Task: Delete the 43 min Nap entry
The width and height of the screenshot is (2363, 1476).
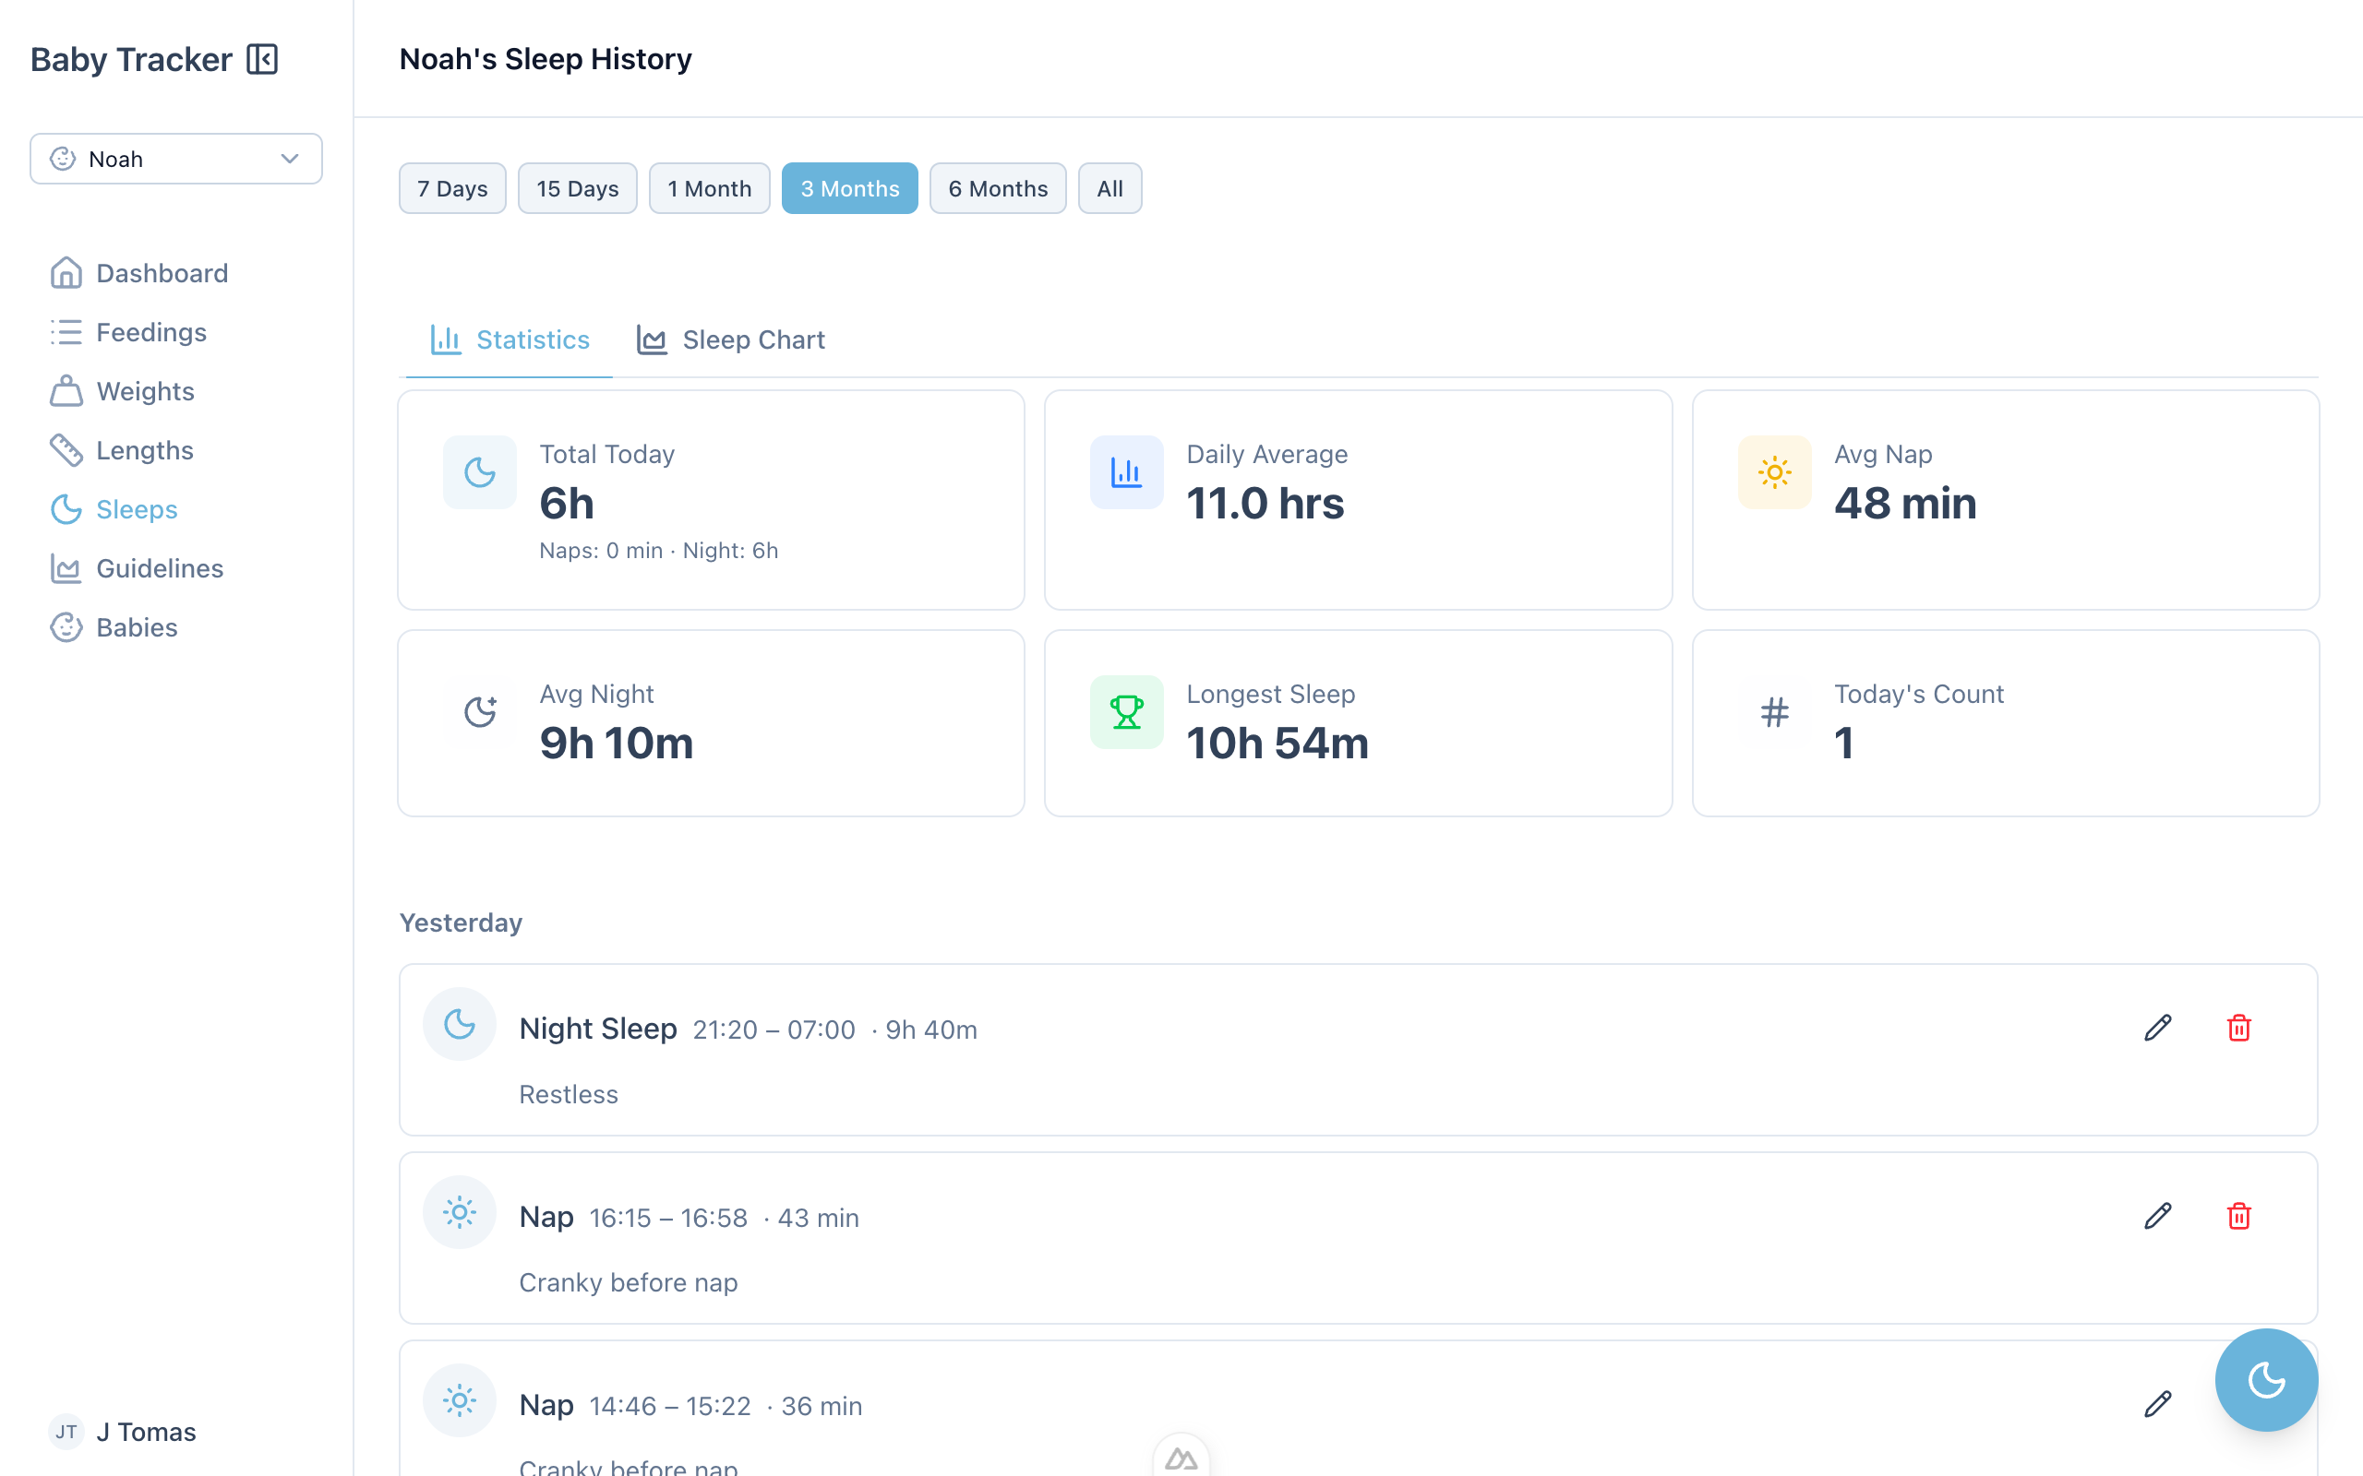Action: click(2239, 1215)
